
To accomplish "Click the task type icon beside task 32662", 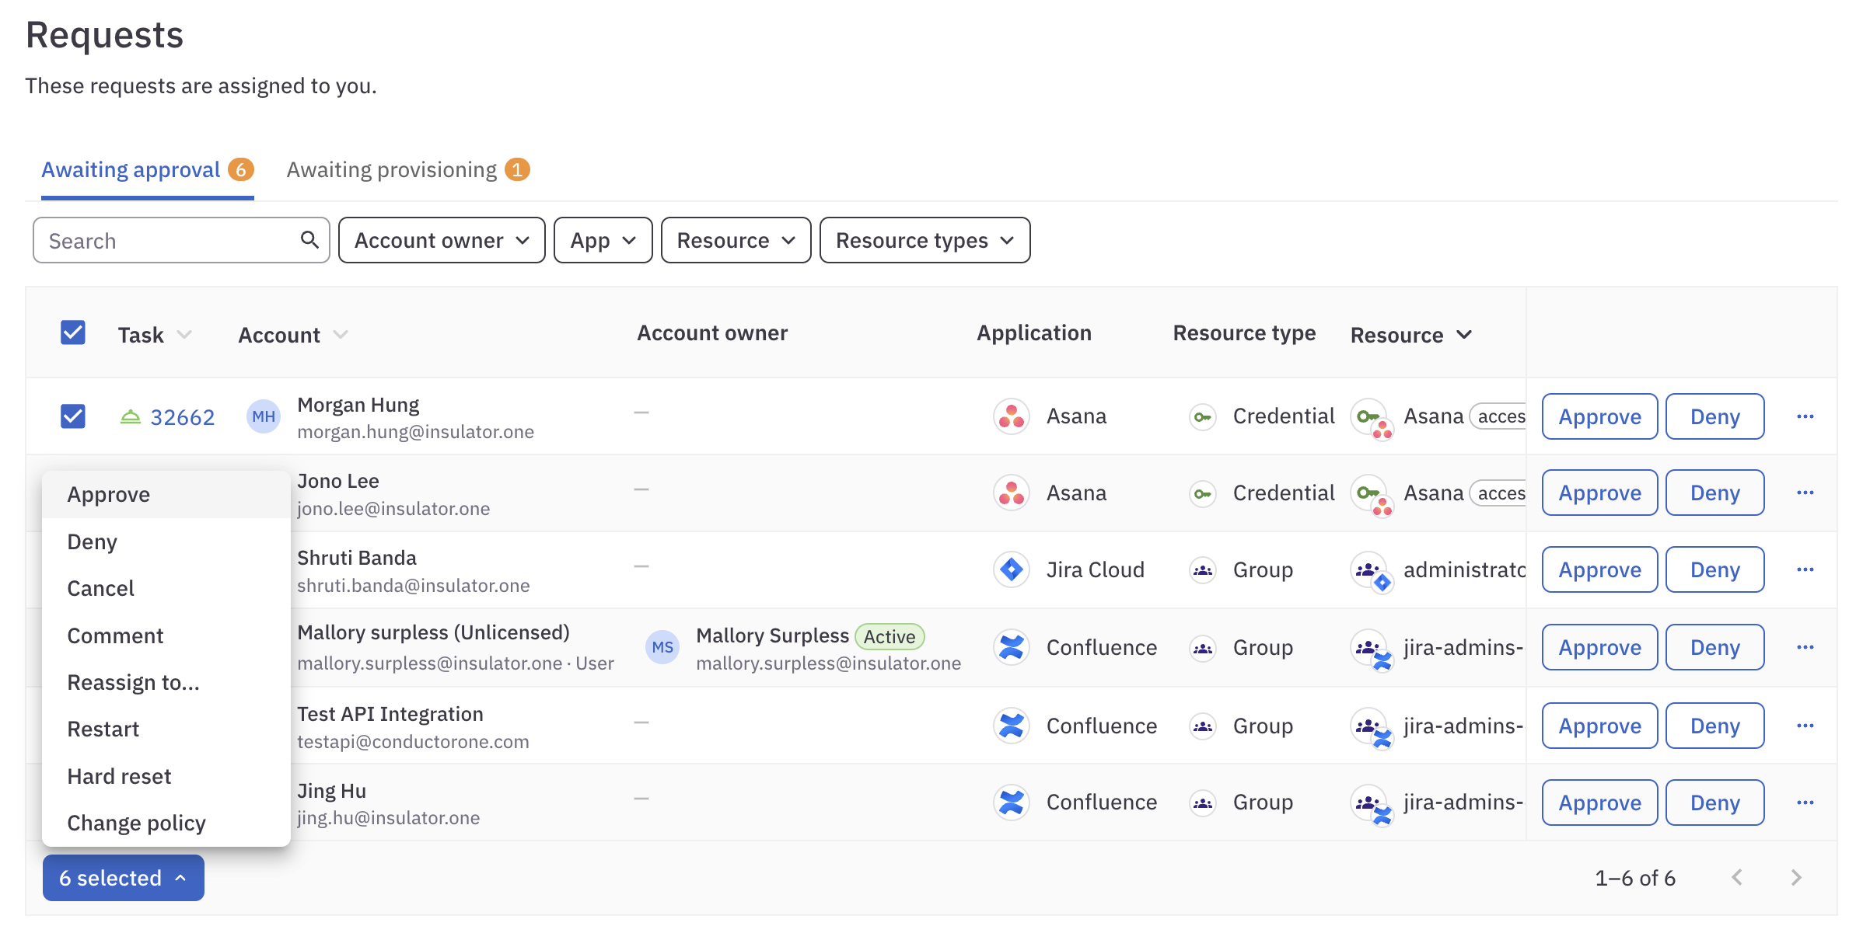I will tap(131, 416).
